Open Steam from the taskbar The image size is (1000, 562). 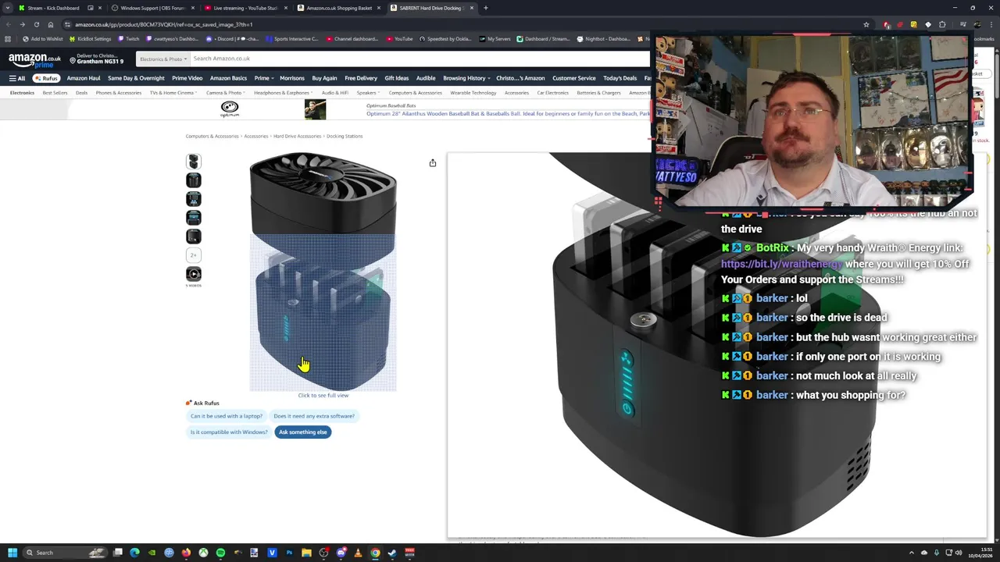point(392,553)
